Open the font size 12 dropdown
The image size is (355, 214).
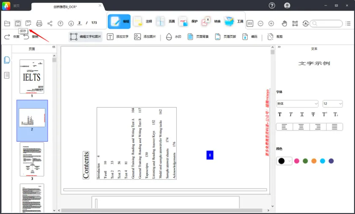[332, 104]
